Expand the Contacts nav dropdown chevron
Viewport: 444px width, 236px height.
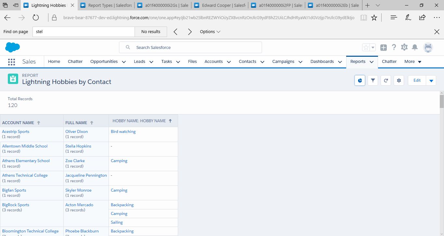(x=262, y=62)
